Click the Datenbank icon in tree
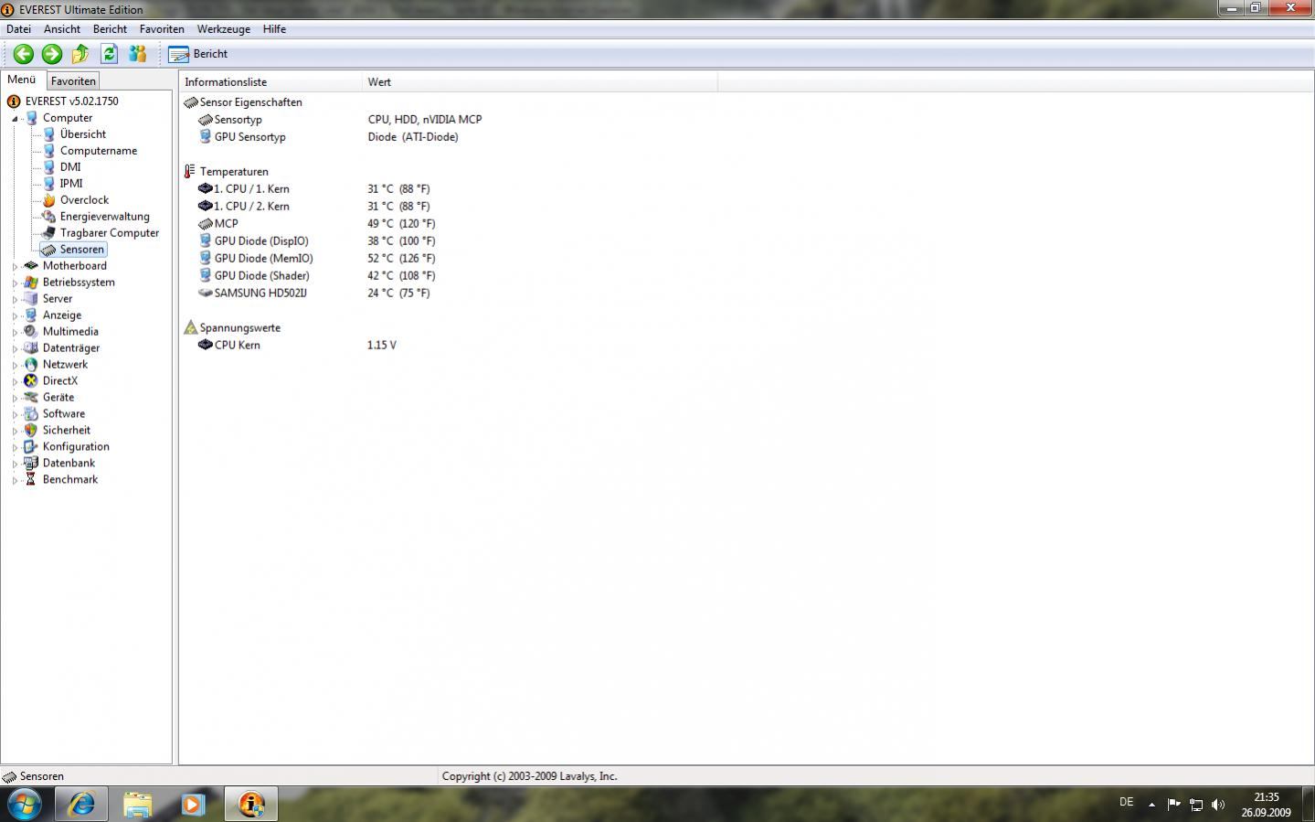The height and width of the screenshot is (822, 1315). 31,464
